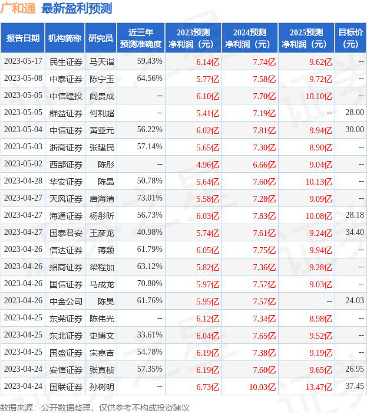Click the 近三年预测准确度 column header

tap(140, 38)
